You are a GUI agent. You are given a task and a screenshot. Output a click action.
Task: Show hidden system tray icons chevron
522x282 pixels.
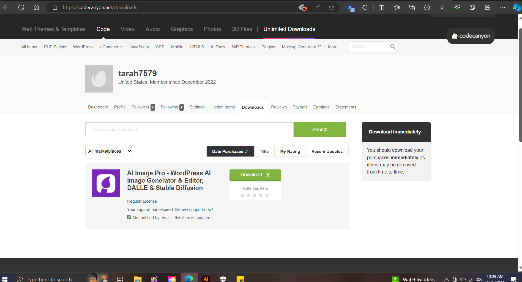(446, 279)
